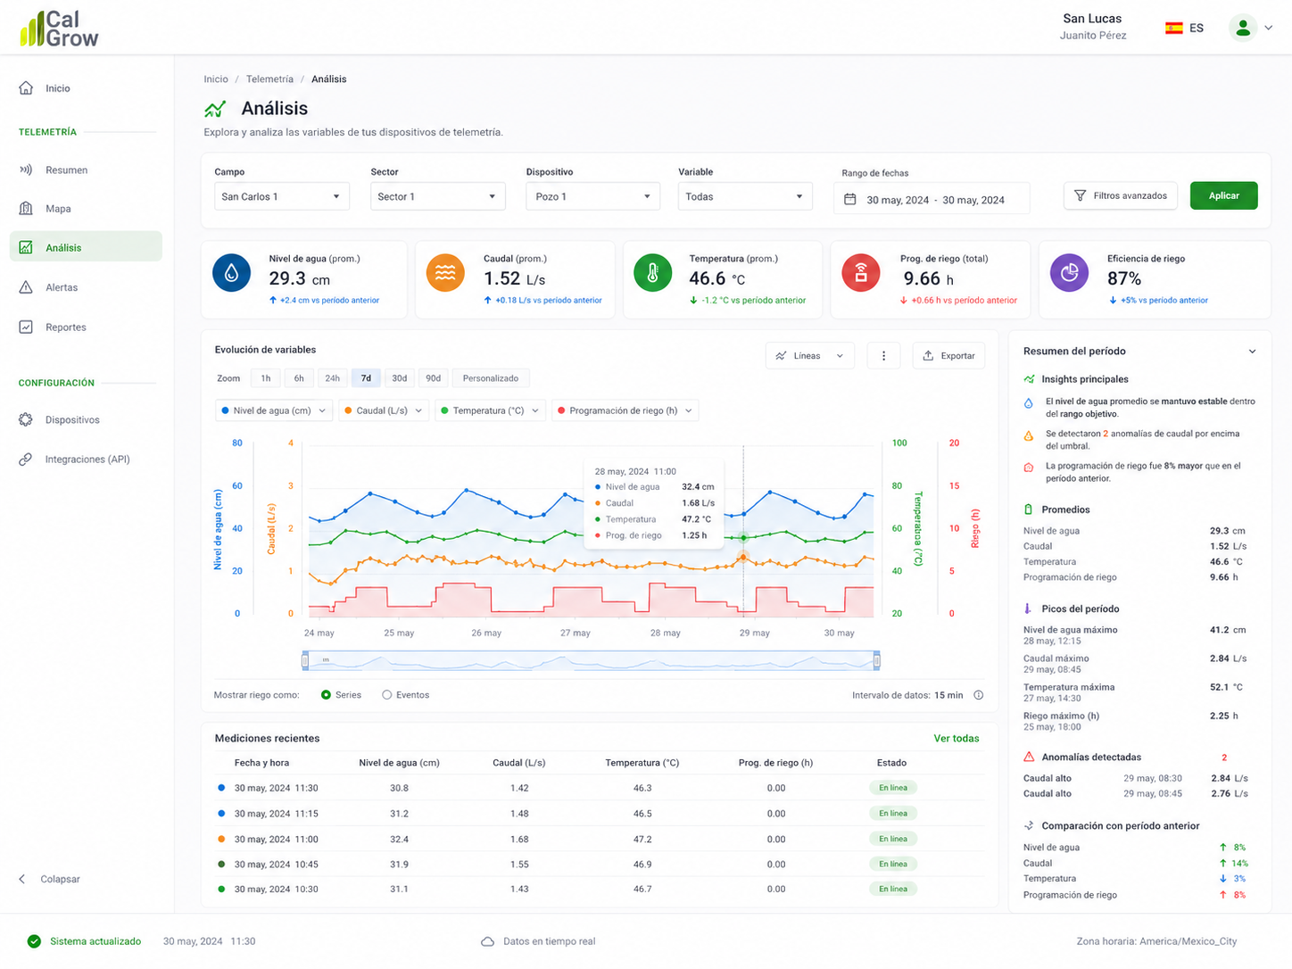The width and height of the screenshot is (1292, 969).
Task: Collapse the Resumen del período panel
Action: (x=1252, y=352)
